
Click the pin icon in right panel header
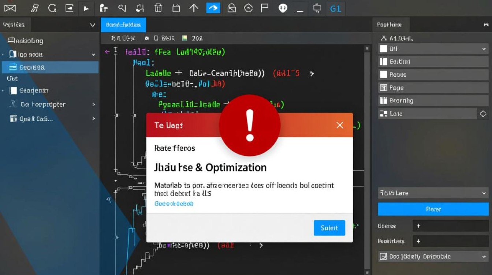pos(486,25)
